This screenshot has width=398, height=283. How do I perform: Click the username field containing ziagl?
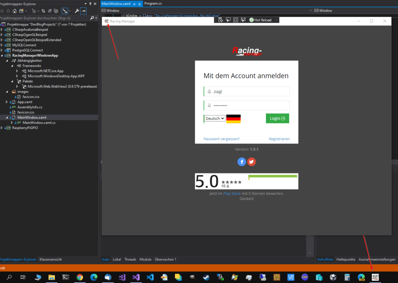pyautogui.click(x=247, y=92)
